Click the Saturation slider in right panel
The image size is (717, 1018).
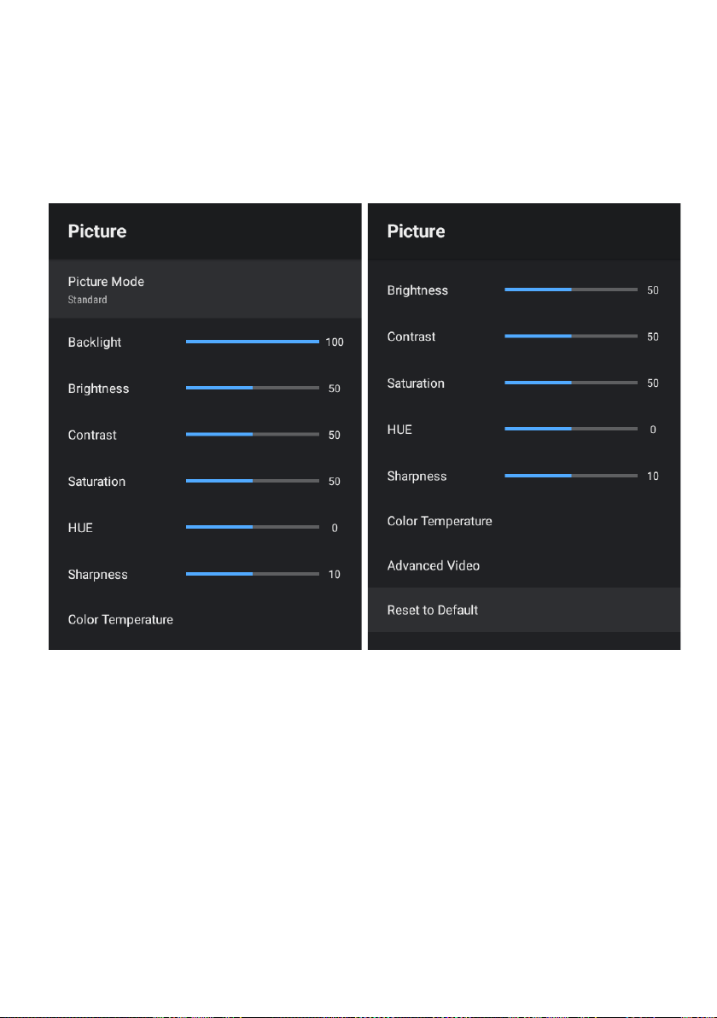571,383
